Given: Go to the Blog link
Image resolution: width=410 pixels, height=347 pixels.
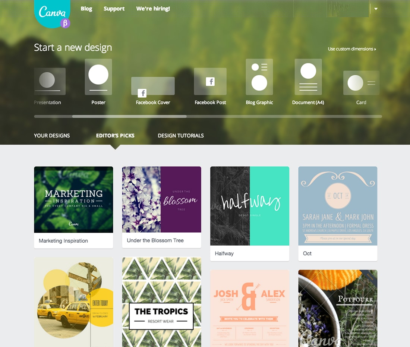Looking at the screenshot, I should [x=86, y=9].
